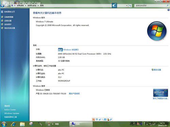Click the Back navigation button
170x127 pixels.
[x=2, y=6]
